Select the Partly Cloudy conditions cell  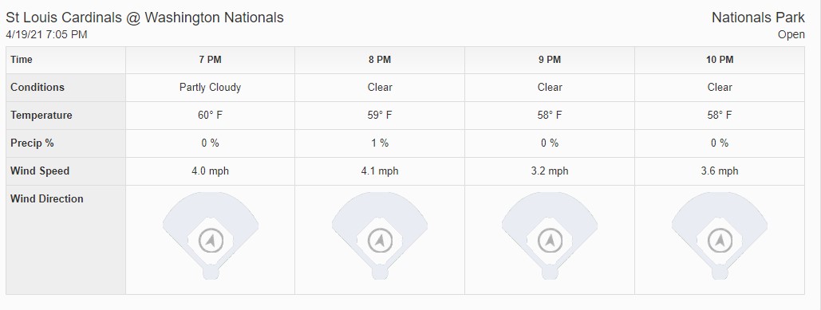[x=210, y=88]
